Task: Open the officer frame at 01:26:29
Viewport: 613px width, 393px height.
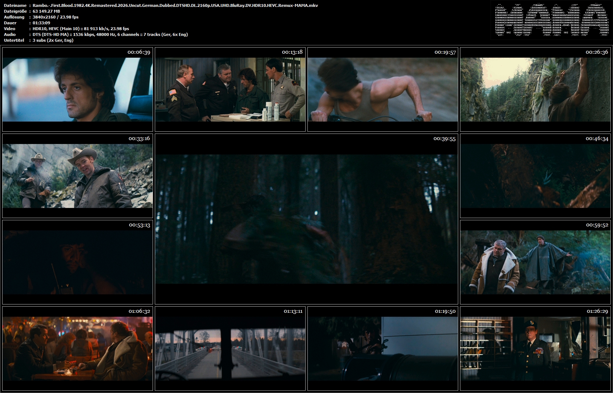Action: tap(535, 348)
